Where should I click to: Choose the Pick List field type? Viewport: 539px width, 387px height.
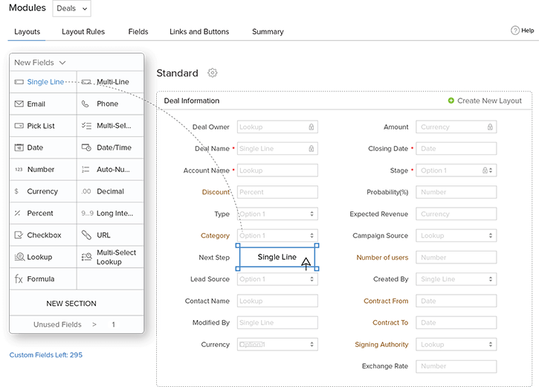tap(43, 126)
